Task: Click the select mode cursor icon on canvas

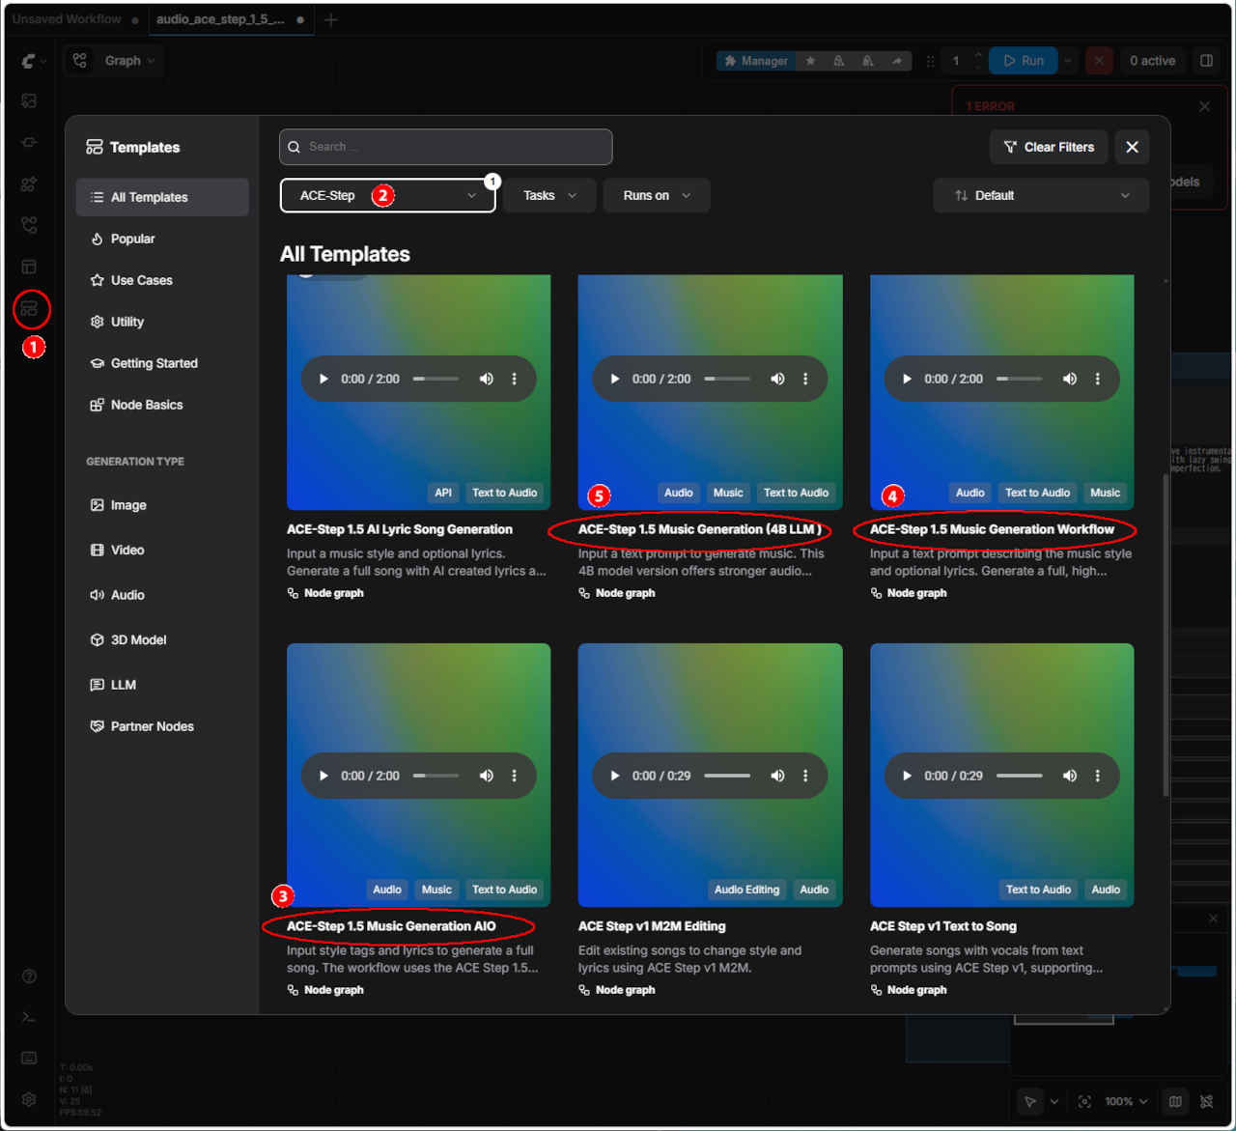Action: [x=1030, y=1101]
